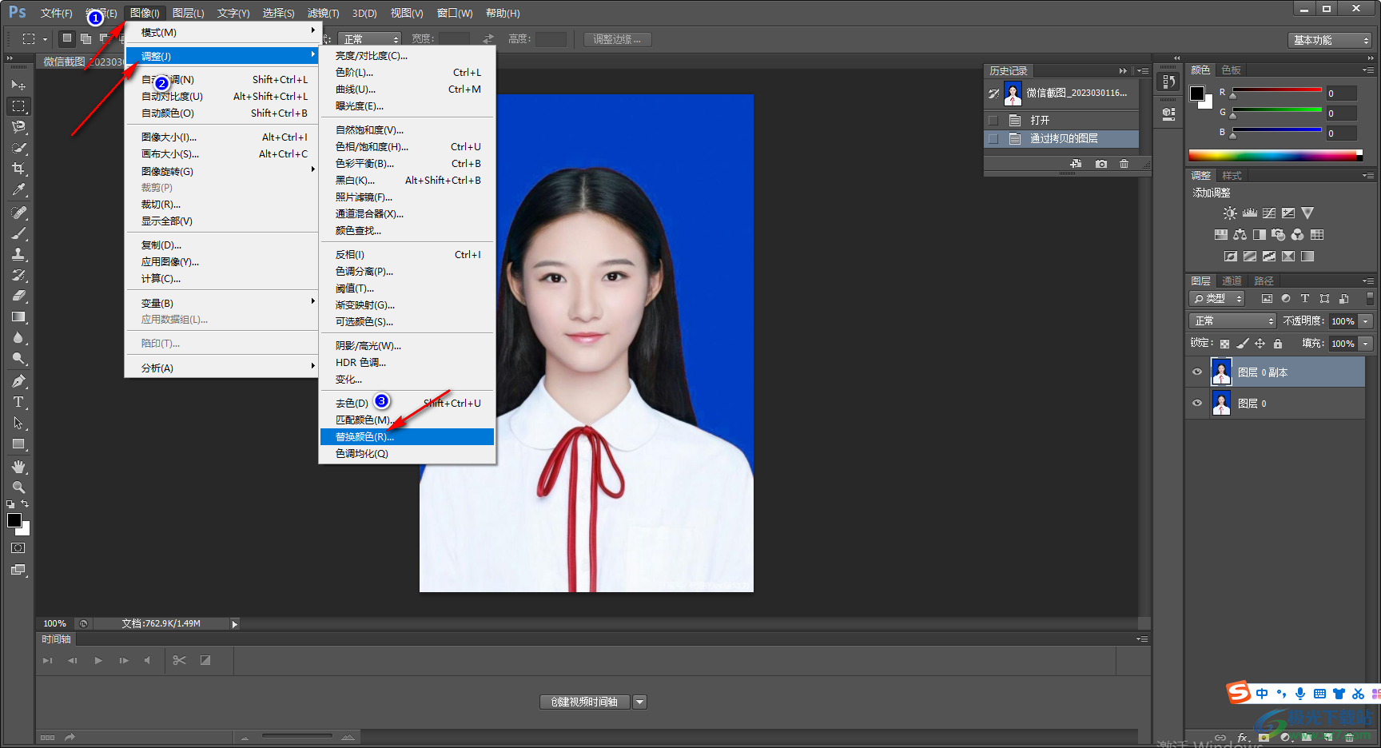The width and height of the screenshot is (1381, 748).
Task: Select the Crop tool in toolbar
Action: point(18,169)
